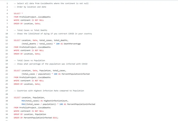Click 'FROM ProfolioProject..CovidDeaths' on line 5
Image resolution: width=178 pixels, height=121 pixels.
[x=32, y=17]
